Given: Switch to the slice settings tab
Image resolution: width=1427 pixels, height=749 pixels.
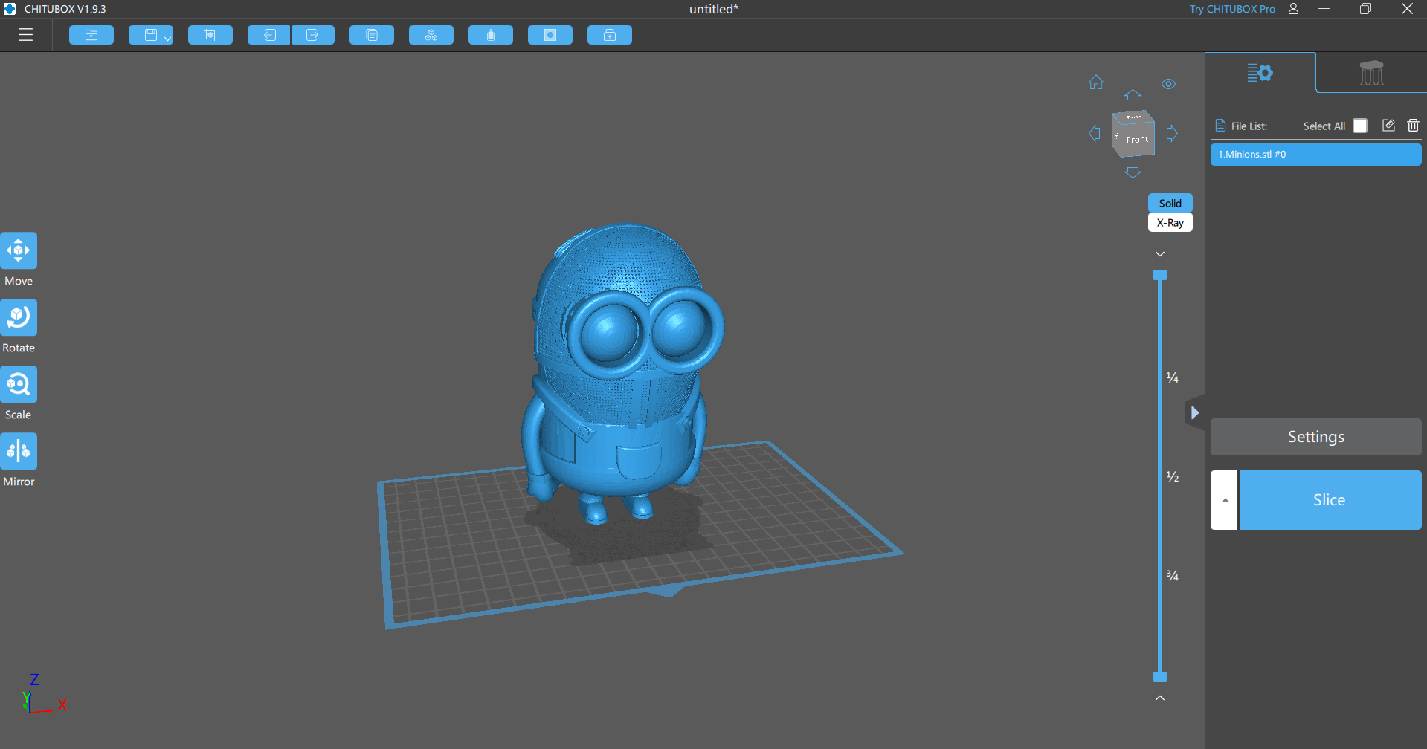Looking at the screenshot, I should (1260, 73).
